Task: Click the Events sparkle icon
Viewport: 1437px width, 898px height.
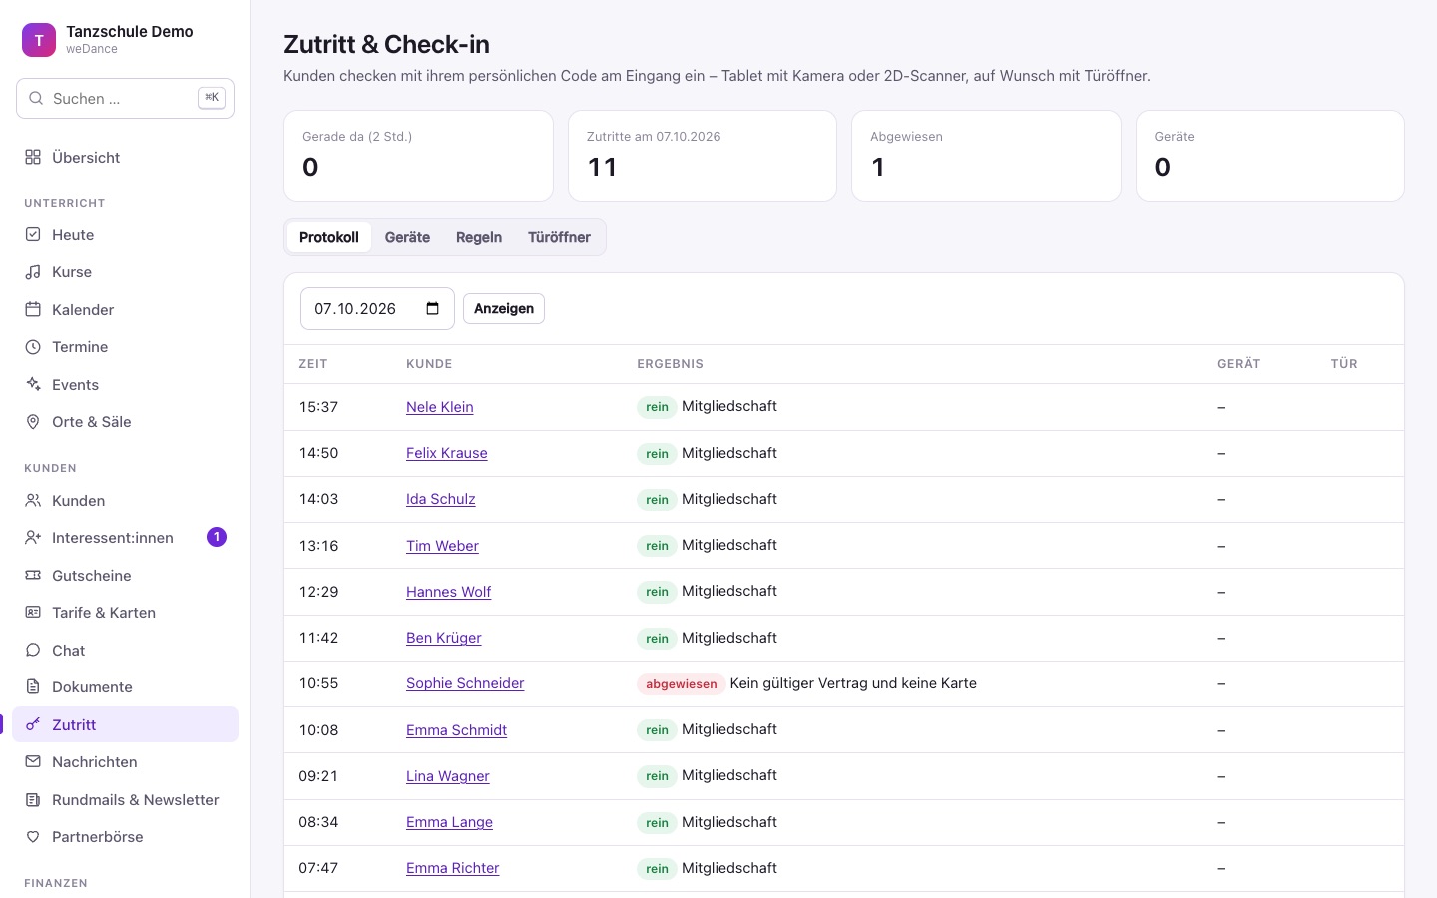Action: (x=33, y=384)
